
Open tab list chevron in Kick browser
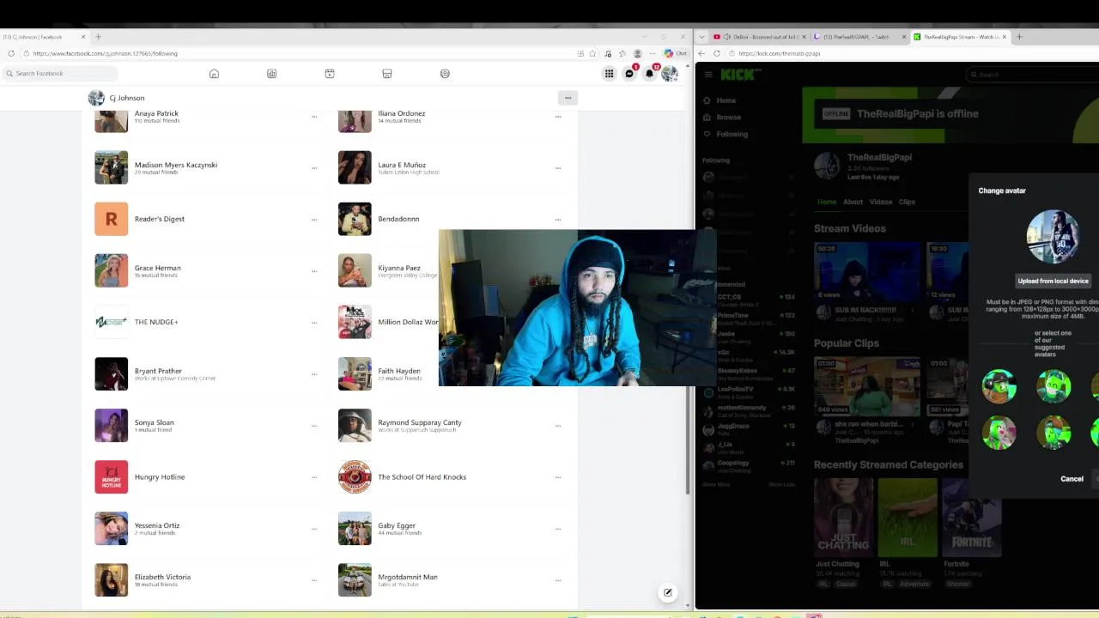[x=703, y=37]
